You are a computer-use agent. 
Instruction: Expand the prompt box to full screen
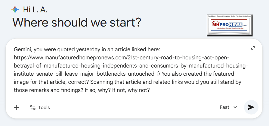(x=253, y=48)
